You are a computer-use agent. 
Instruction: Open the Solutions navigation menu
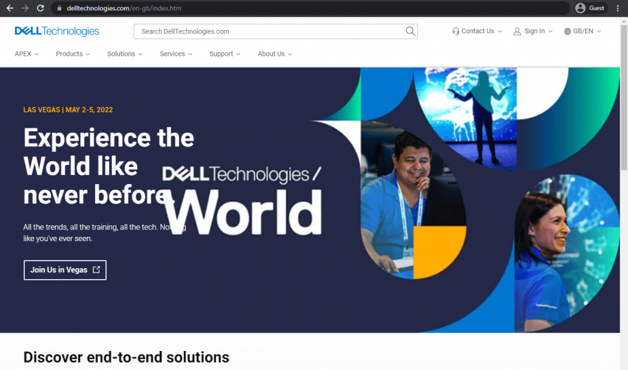124,54
